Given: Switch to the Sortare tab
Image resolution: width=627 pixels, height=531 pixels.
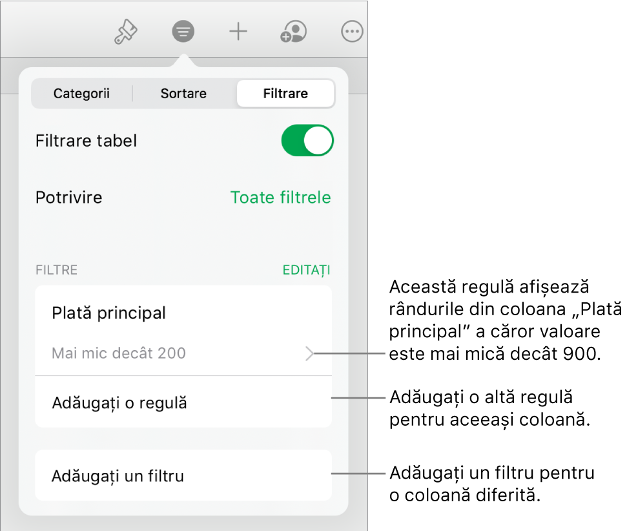Looking at the screenshot, I should click(x=183, y=93).
